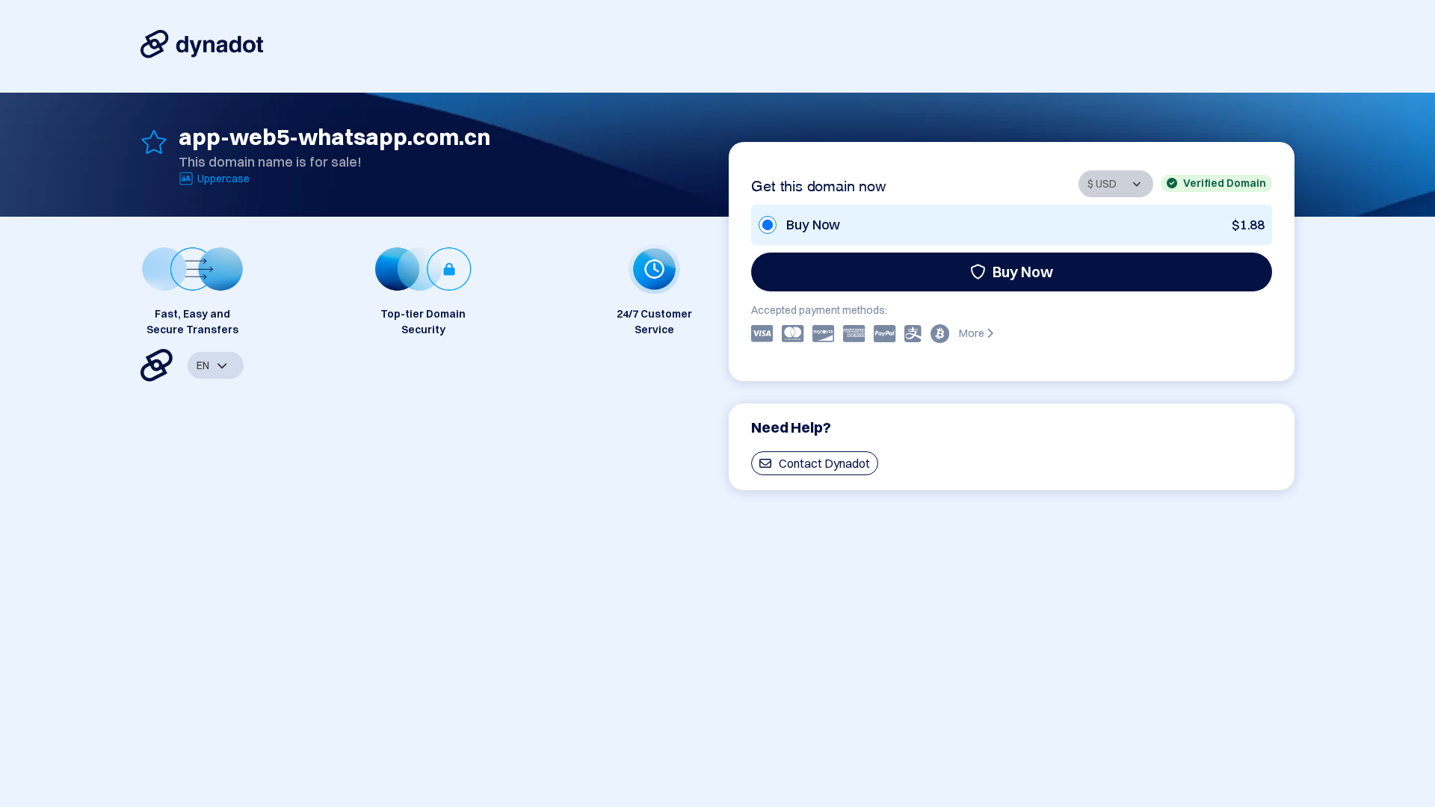This screenshot has height=807, width=1435.
Task: Click the Mastercard payment icon
Action: [x=792, y=333]
